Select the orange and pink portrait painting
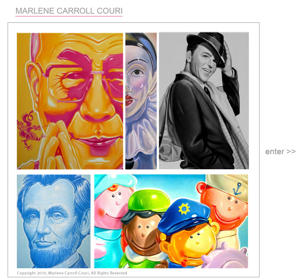 (70, 101)
